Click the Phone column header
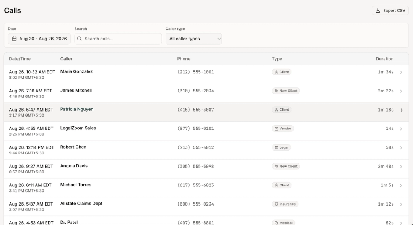 coord(184,59)
